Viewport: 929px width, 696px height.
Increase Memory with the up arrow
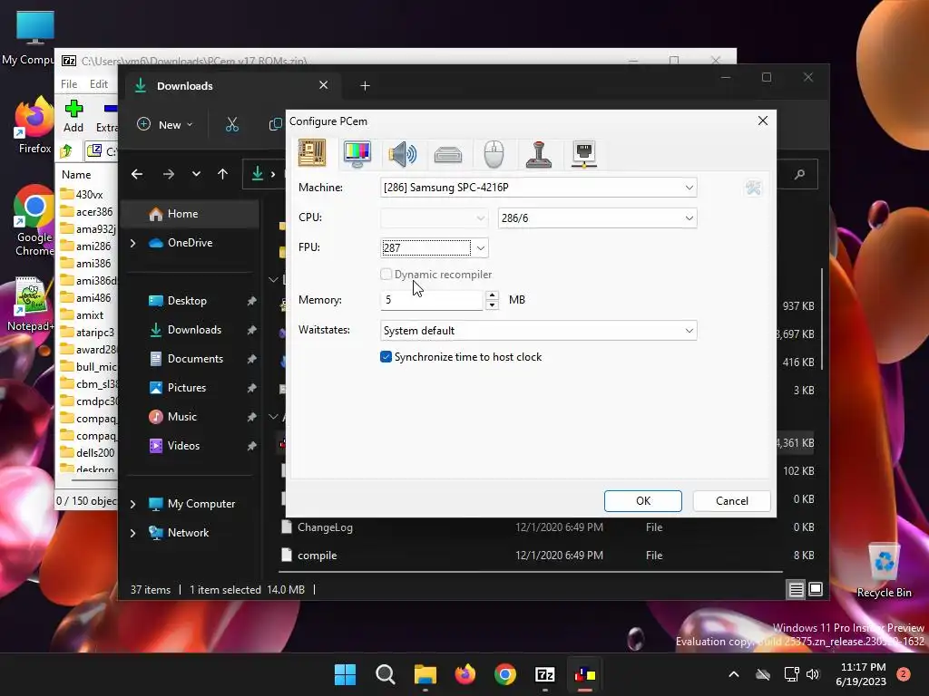492,295
